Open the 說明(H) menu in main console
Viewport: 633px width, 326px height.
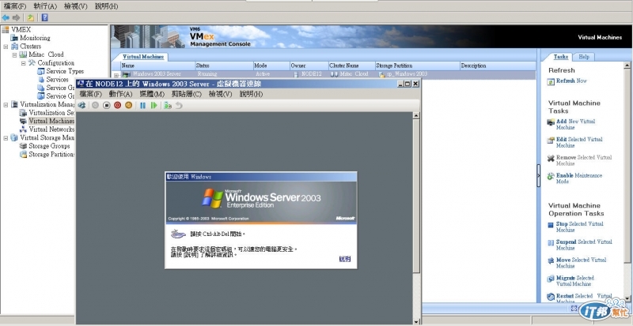click(x=107, y=6)
